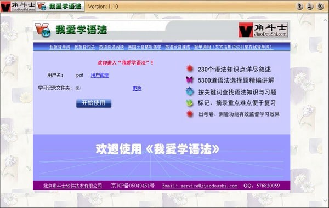The image size is (329, 208).
Task: Click red burst icon beside 230个语法知识点详尽叙述
Action: [190, 68]
